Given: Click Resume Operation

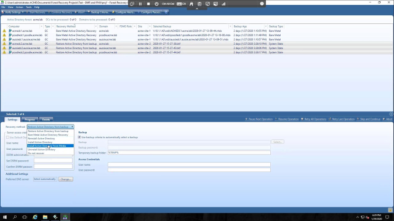Looking at the screenshot, I should click(287, 119).
